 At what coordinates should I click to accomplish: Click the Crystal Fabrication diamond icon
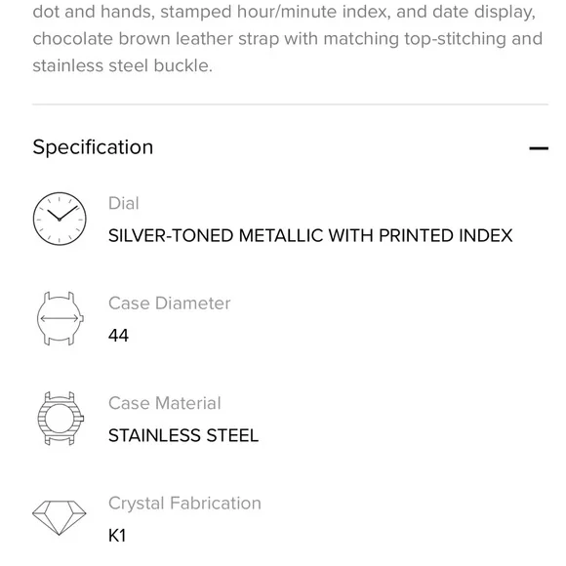(60, 517)
